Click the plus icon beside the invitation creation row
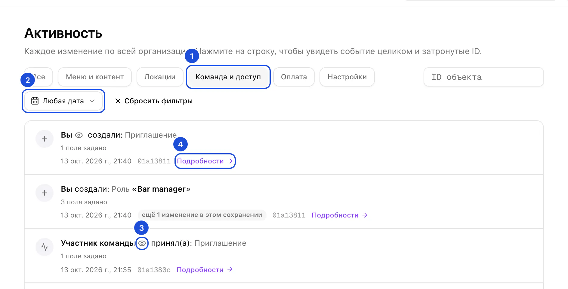The image size is (568, 289). pyautogui.click(x=45, y=139)
